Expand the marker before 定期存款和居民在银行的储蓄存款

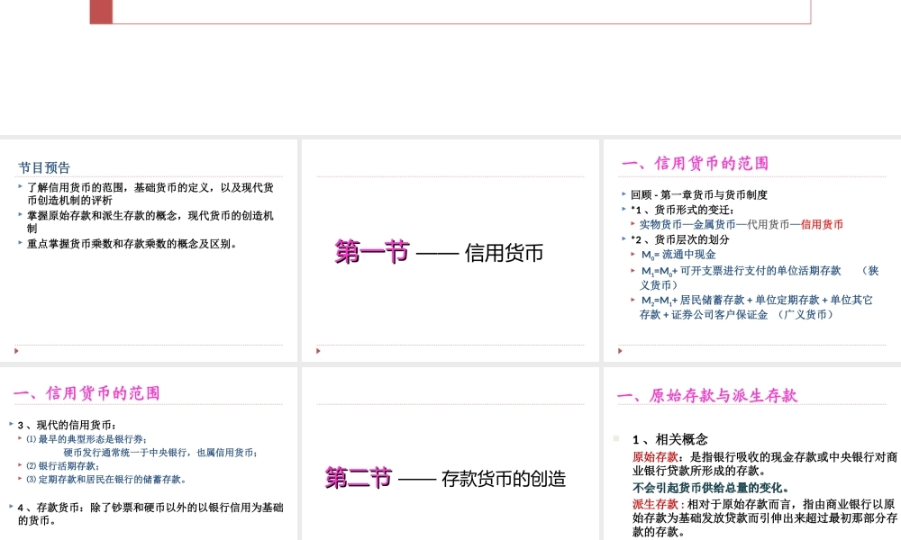point(19,480)
